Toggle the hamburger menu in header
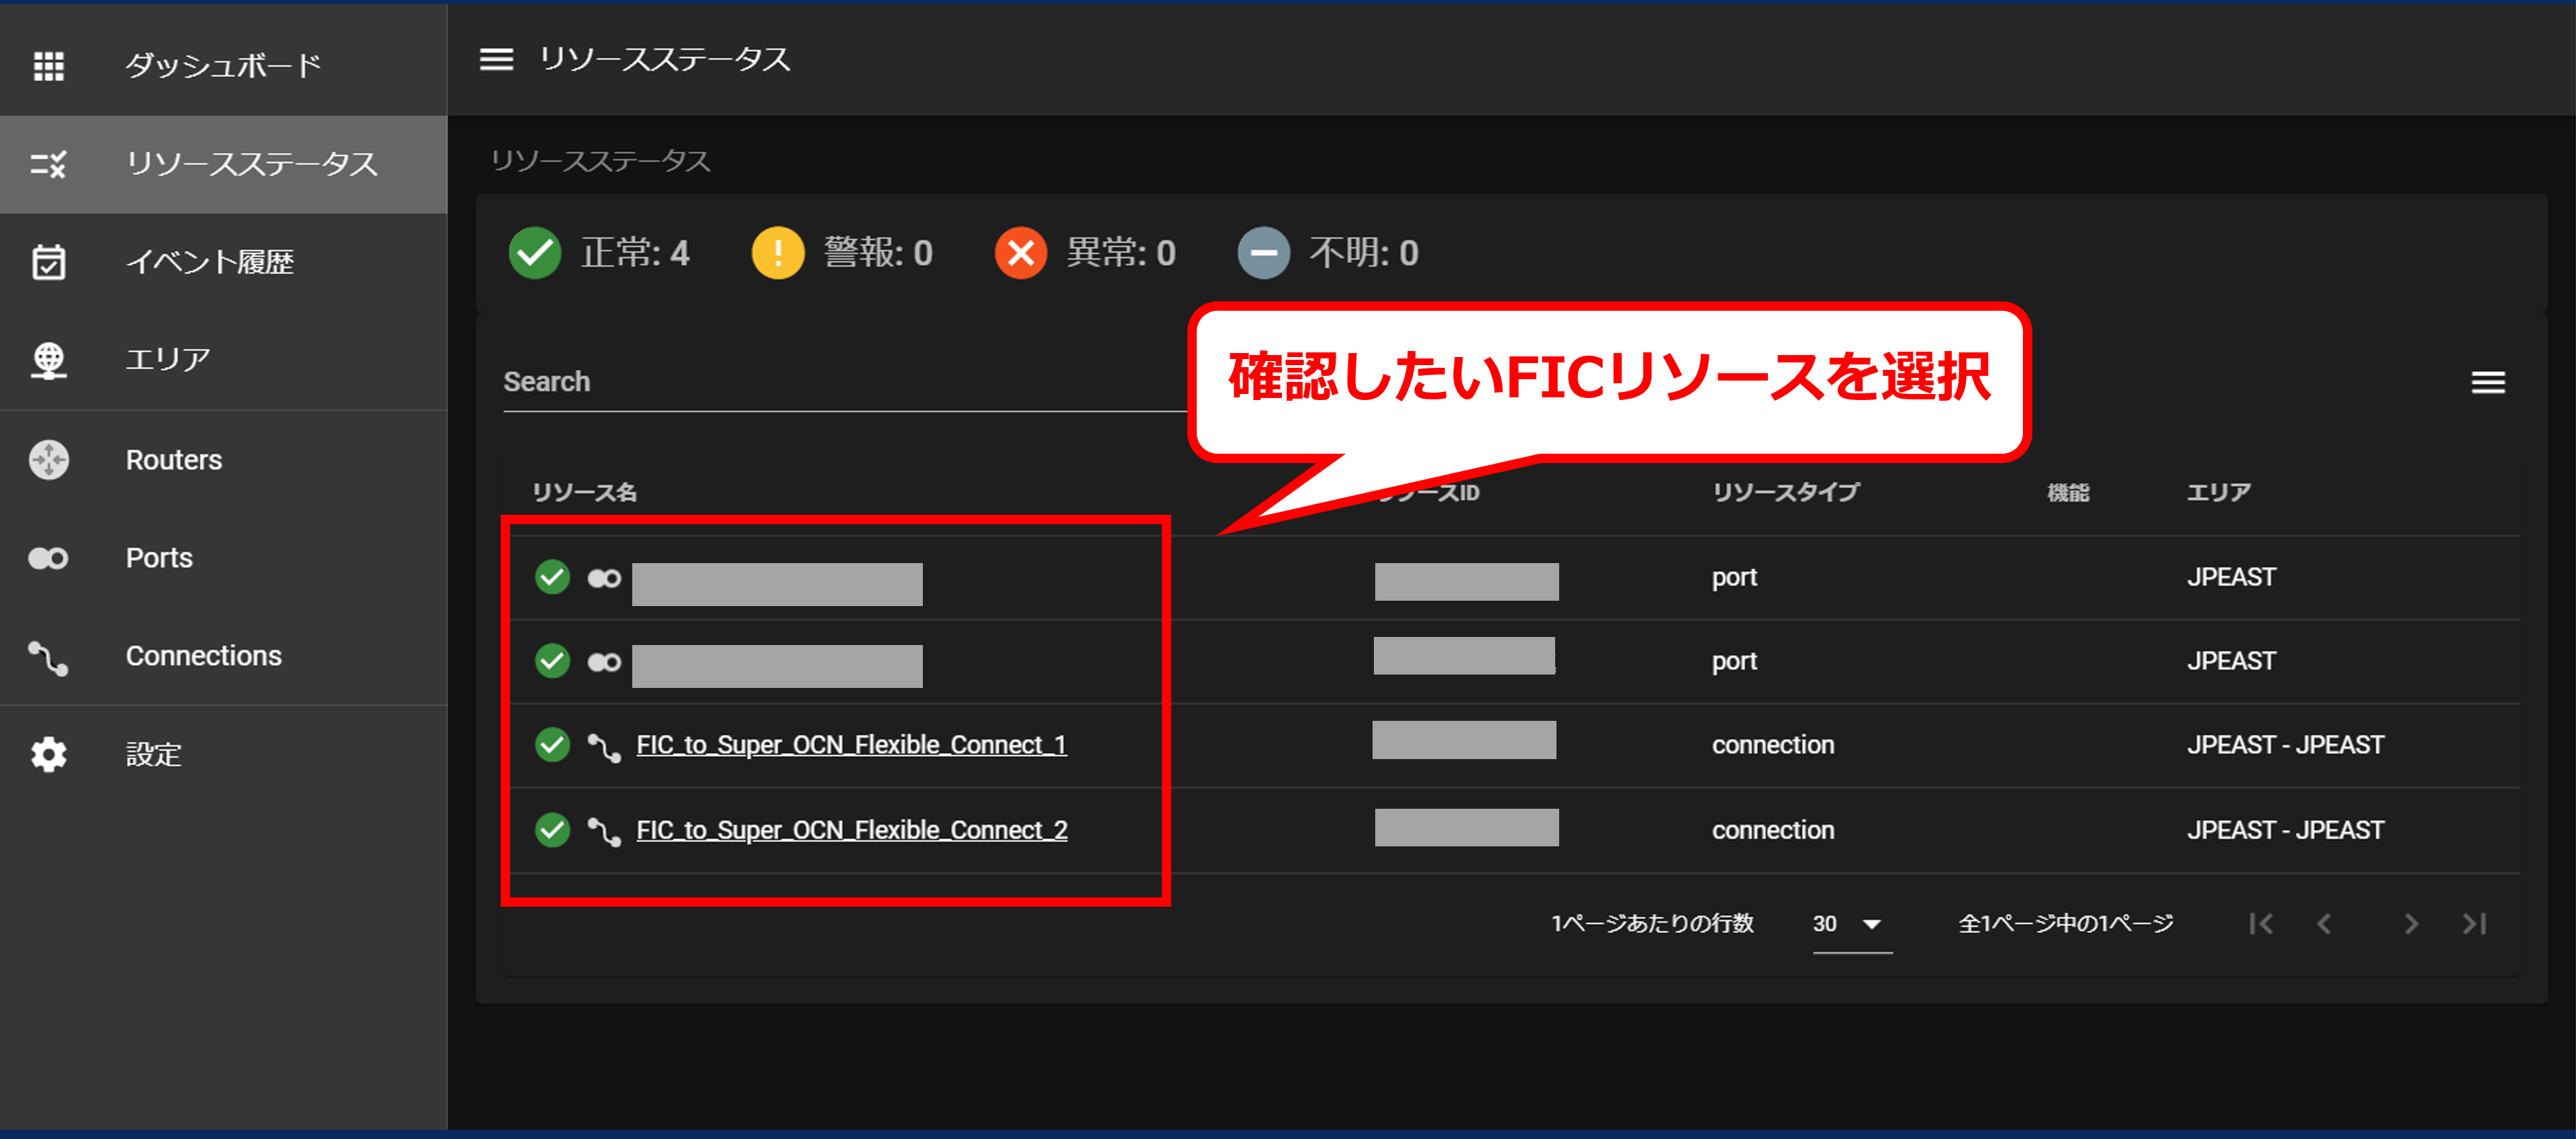The image size is (2576, 1139). [496, 60]
